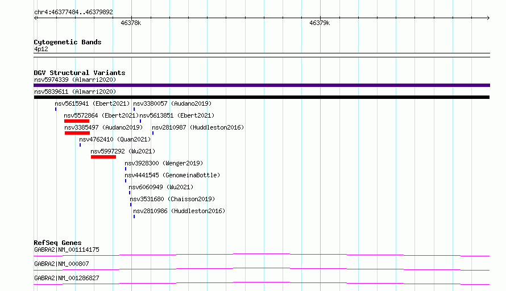Open variant nsv6060949 (Wu2021)
This screenshot has width=506, height=291.
161,187
